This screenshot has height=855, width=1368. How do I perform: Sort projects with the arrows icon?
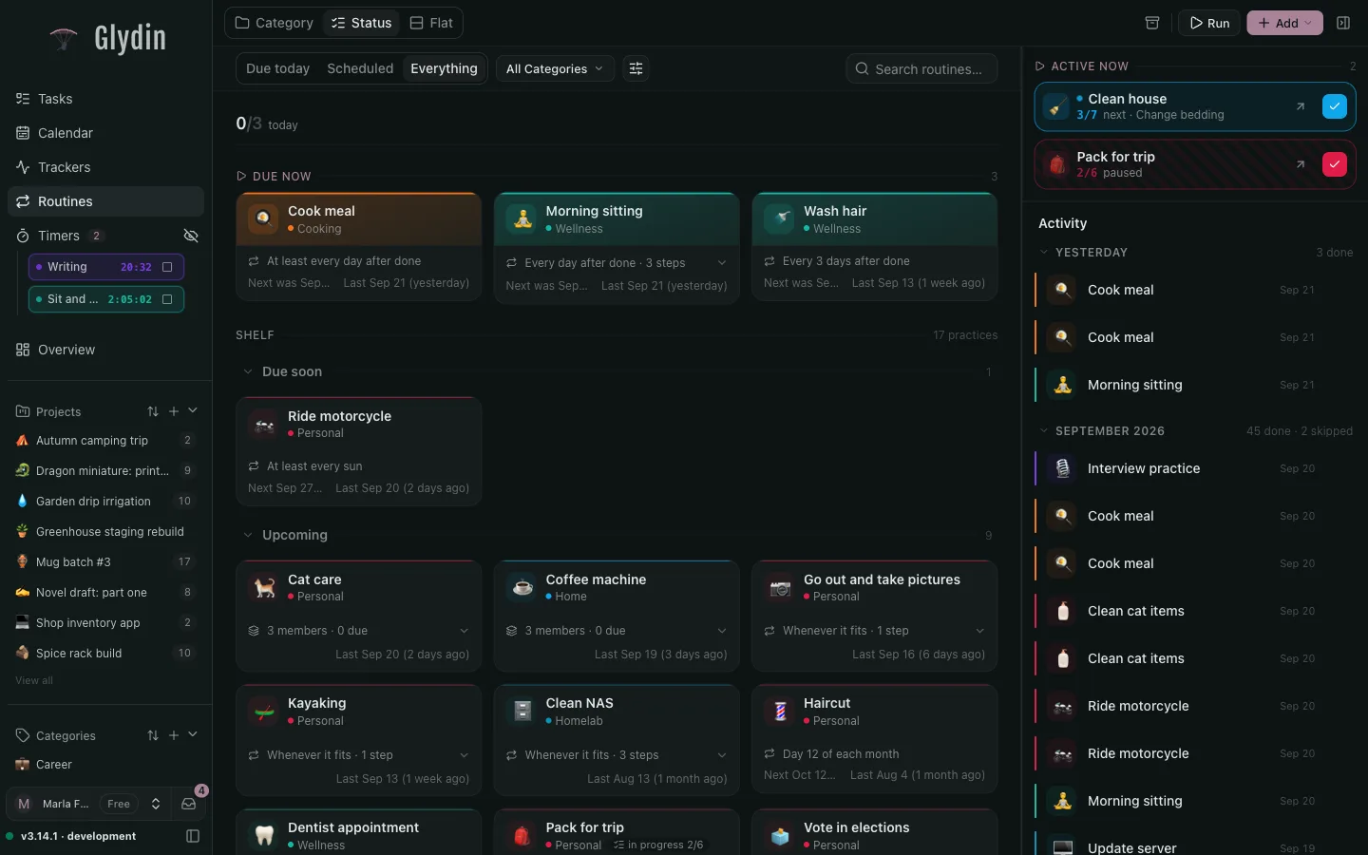coord(153,411)
